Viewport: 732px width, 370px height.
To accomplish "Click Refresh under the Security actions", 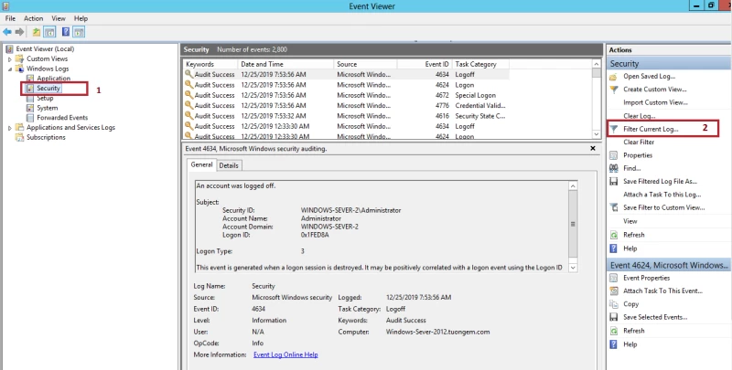I will (x=634, y=235).
